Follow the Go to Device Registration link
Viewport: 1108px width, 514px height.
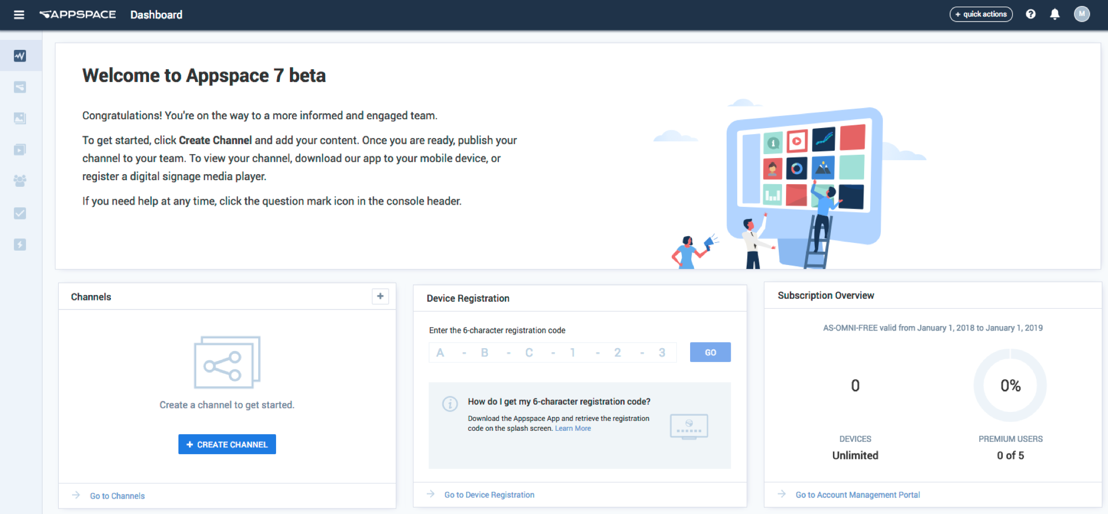(489, 495)
